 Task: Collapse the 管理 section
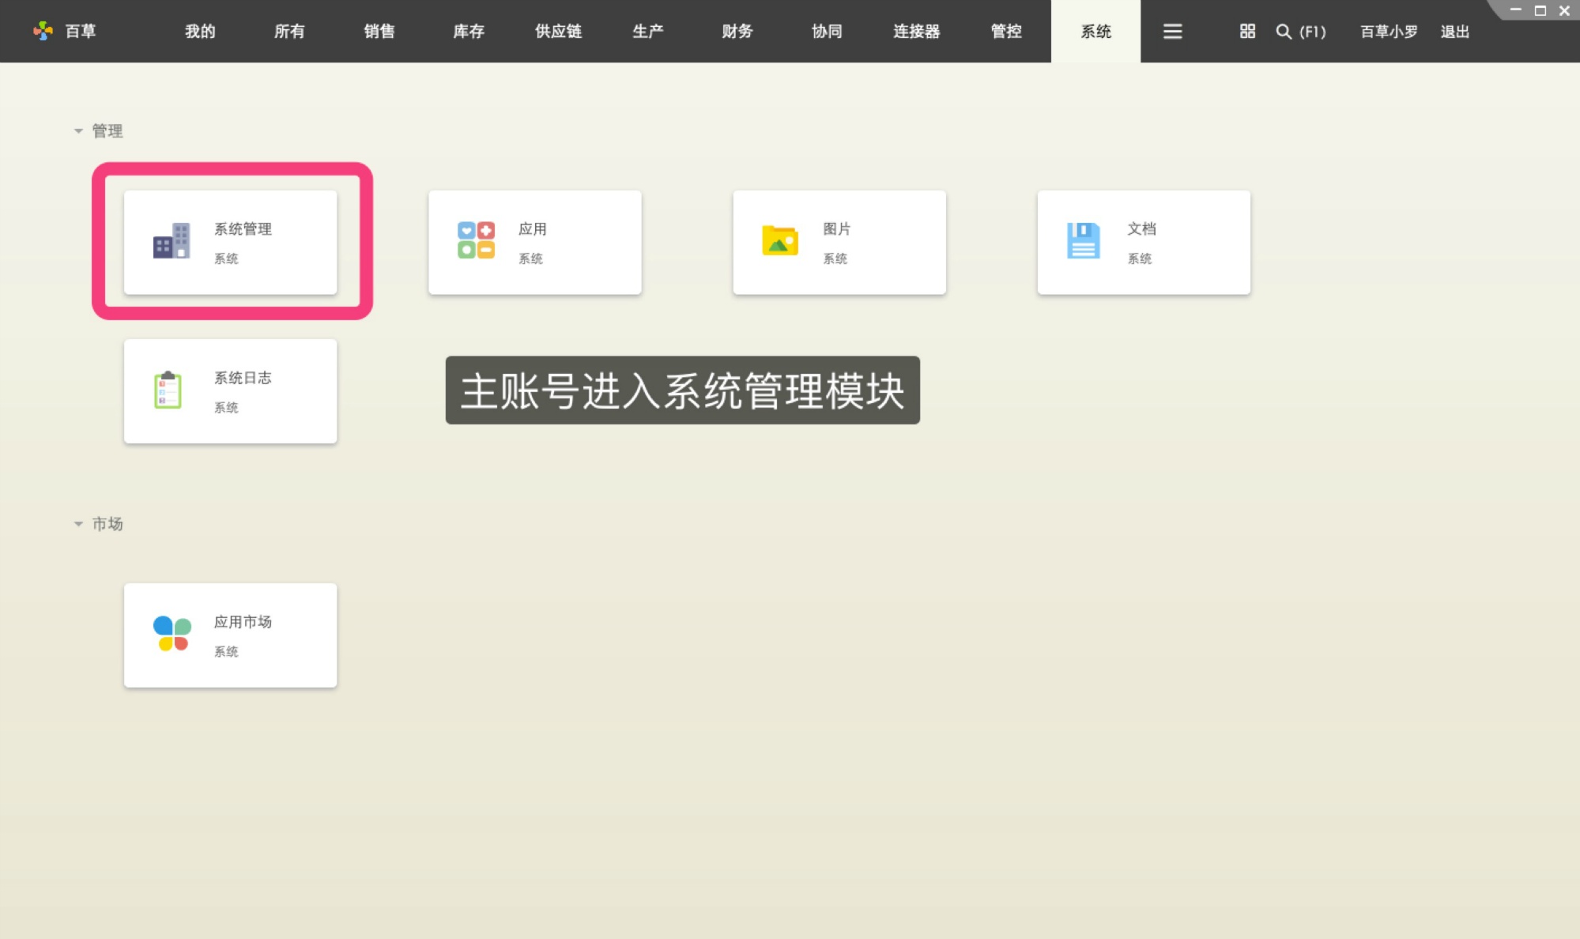78,131
